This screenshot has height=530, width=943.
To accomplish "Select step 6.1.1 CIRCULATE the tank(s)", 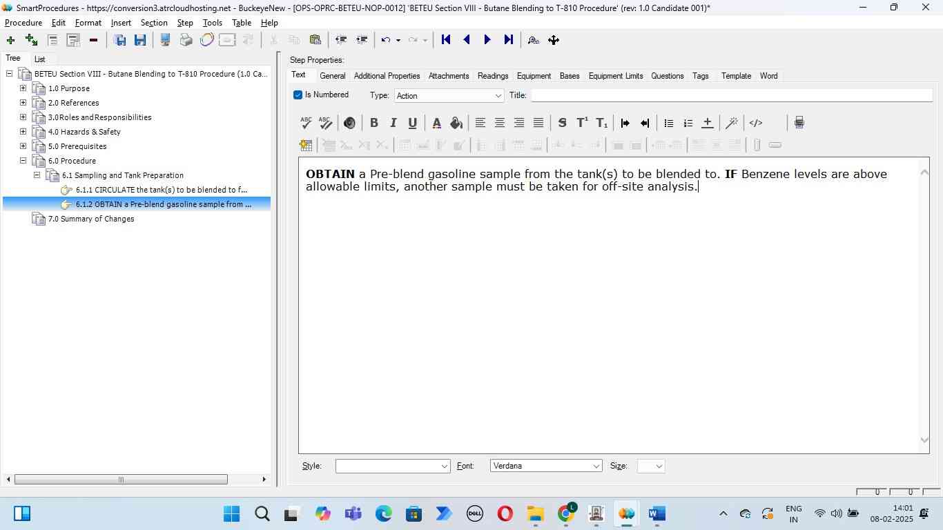I will coord(162,190).
